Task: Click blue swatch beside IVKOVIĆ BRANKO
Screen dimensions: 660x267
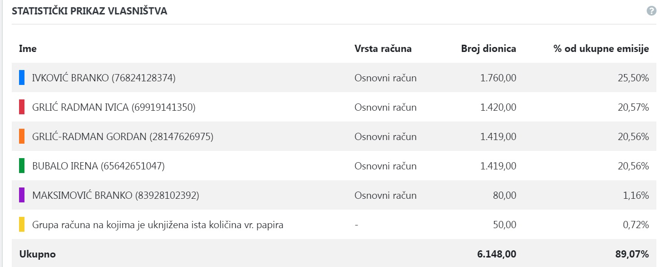Action: (x=22, y=78)
